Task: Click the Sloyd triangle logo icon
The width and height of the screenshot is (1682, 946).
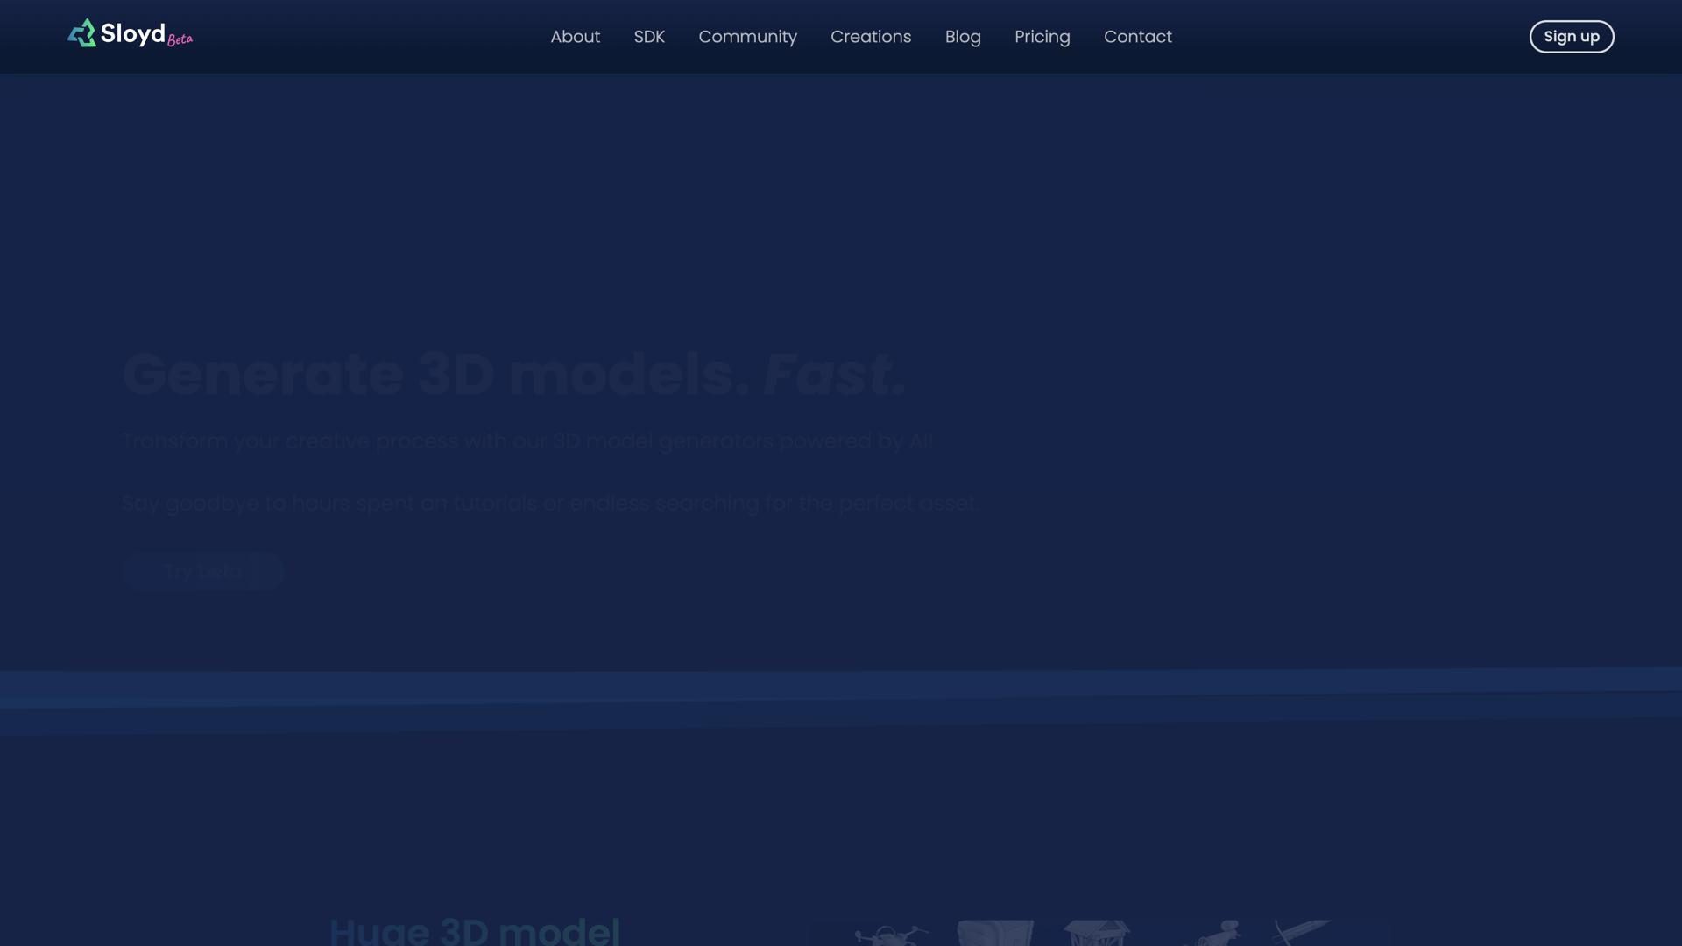Action: click(82, 34)
